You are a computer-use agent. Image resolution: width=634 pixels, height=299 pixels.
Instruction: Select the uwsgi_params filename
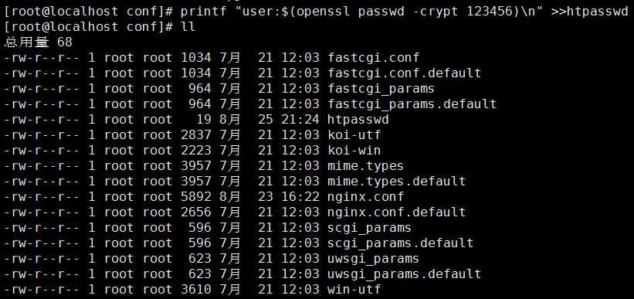[x=374, y=259]
